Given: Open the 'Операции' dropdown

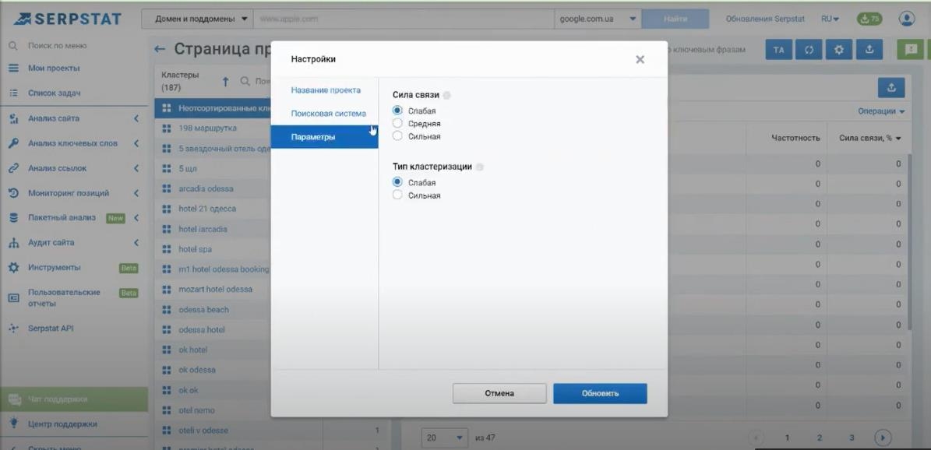Looking at the screenshot, I should (881, 111).
